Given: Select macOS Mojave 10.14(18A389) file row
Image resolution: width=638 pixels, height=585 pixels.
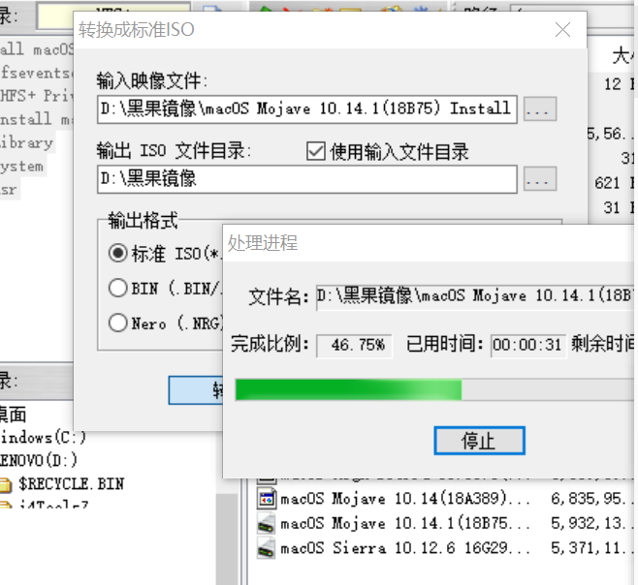Looking at the screenshot, I should 446,499.
